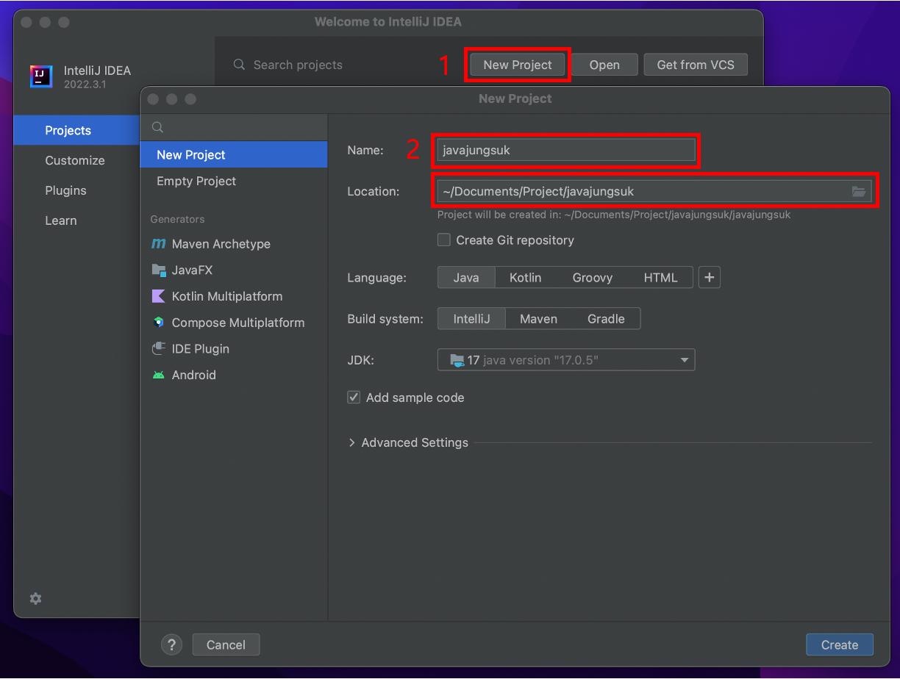This screenshot has width=900, height=679.
Task: Select Java language option
Action: (466, 278)
